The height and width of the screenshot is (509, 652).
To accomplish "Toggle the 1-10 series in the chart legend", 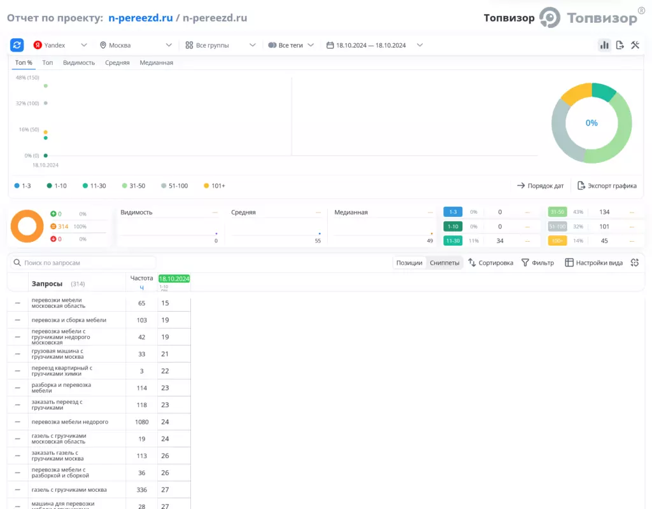I will pyautogui.click(x=57, y=186).
